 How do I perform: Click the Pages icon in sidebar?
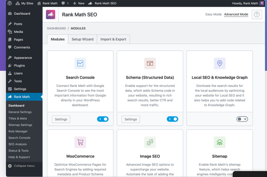point(10,40)
